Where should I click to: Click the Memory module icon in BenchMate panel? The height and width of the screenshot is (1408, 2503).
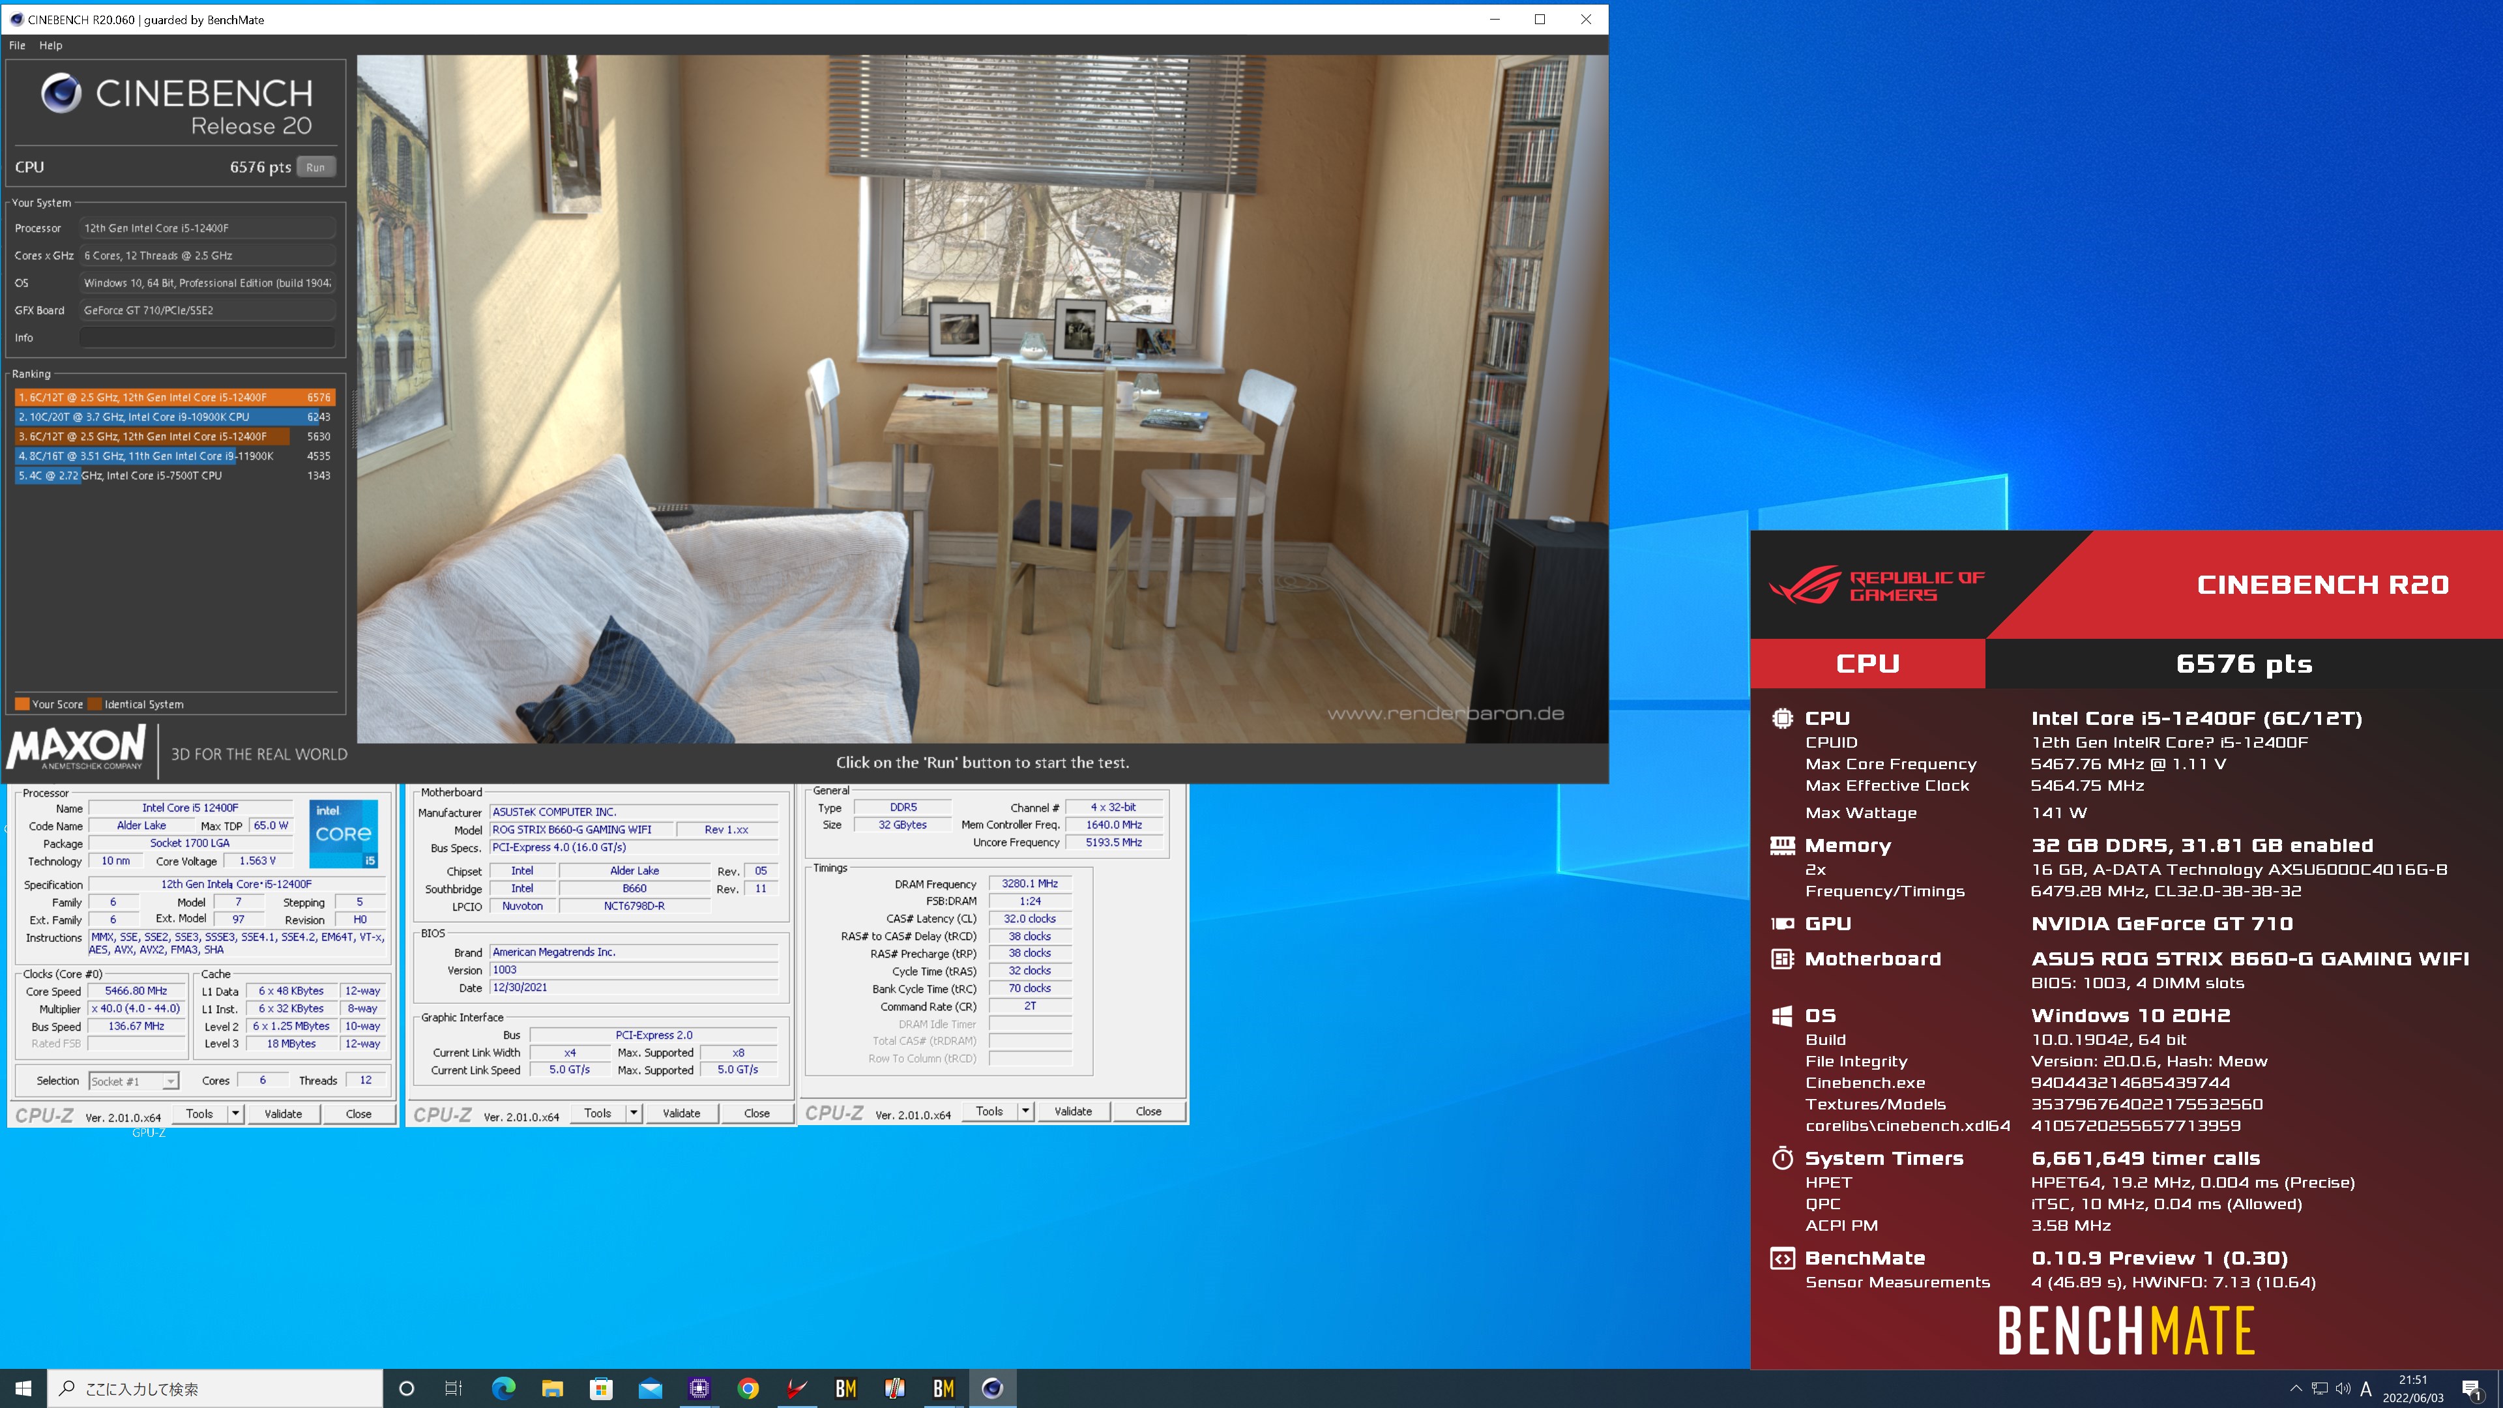[x=1782, y=845]
